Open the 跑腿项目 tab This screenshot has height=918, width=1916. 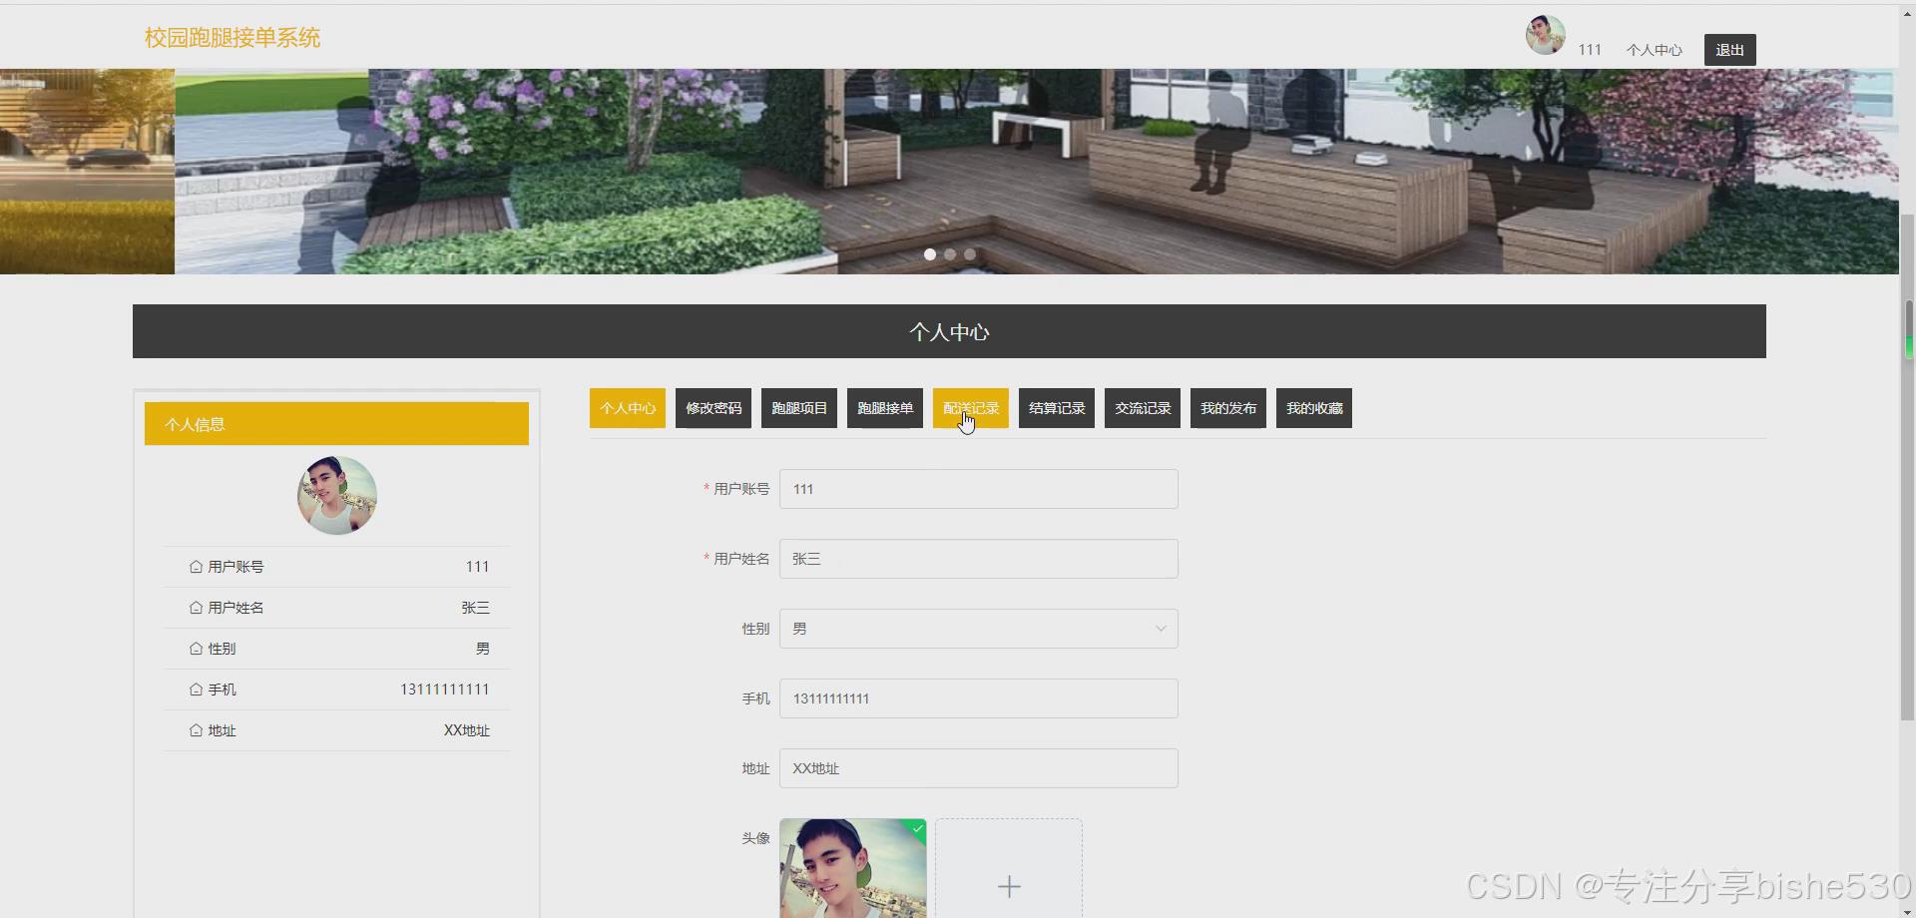(799, 408)
